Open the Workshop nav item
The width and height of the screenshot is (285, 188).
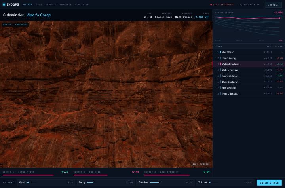coord(66,4)
